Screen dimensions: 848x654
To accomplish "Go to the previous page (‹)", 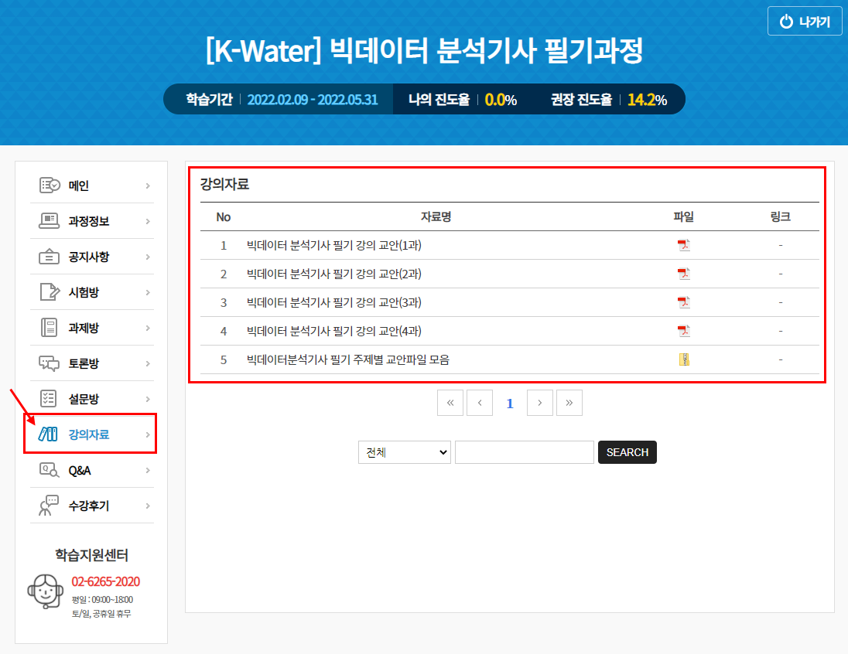I will pyautogui.click(x=480, y=403).
